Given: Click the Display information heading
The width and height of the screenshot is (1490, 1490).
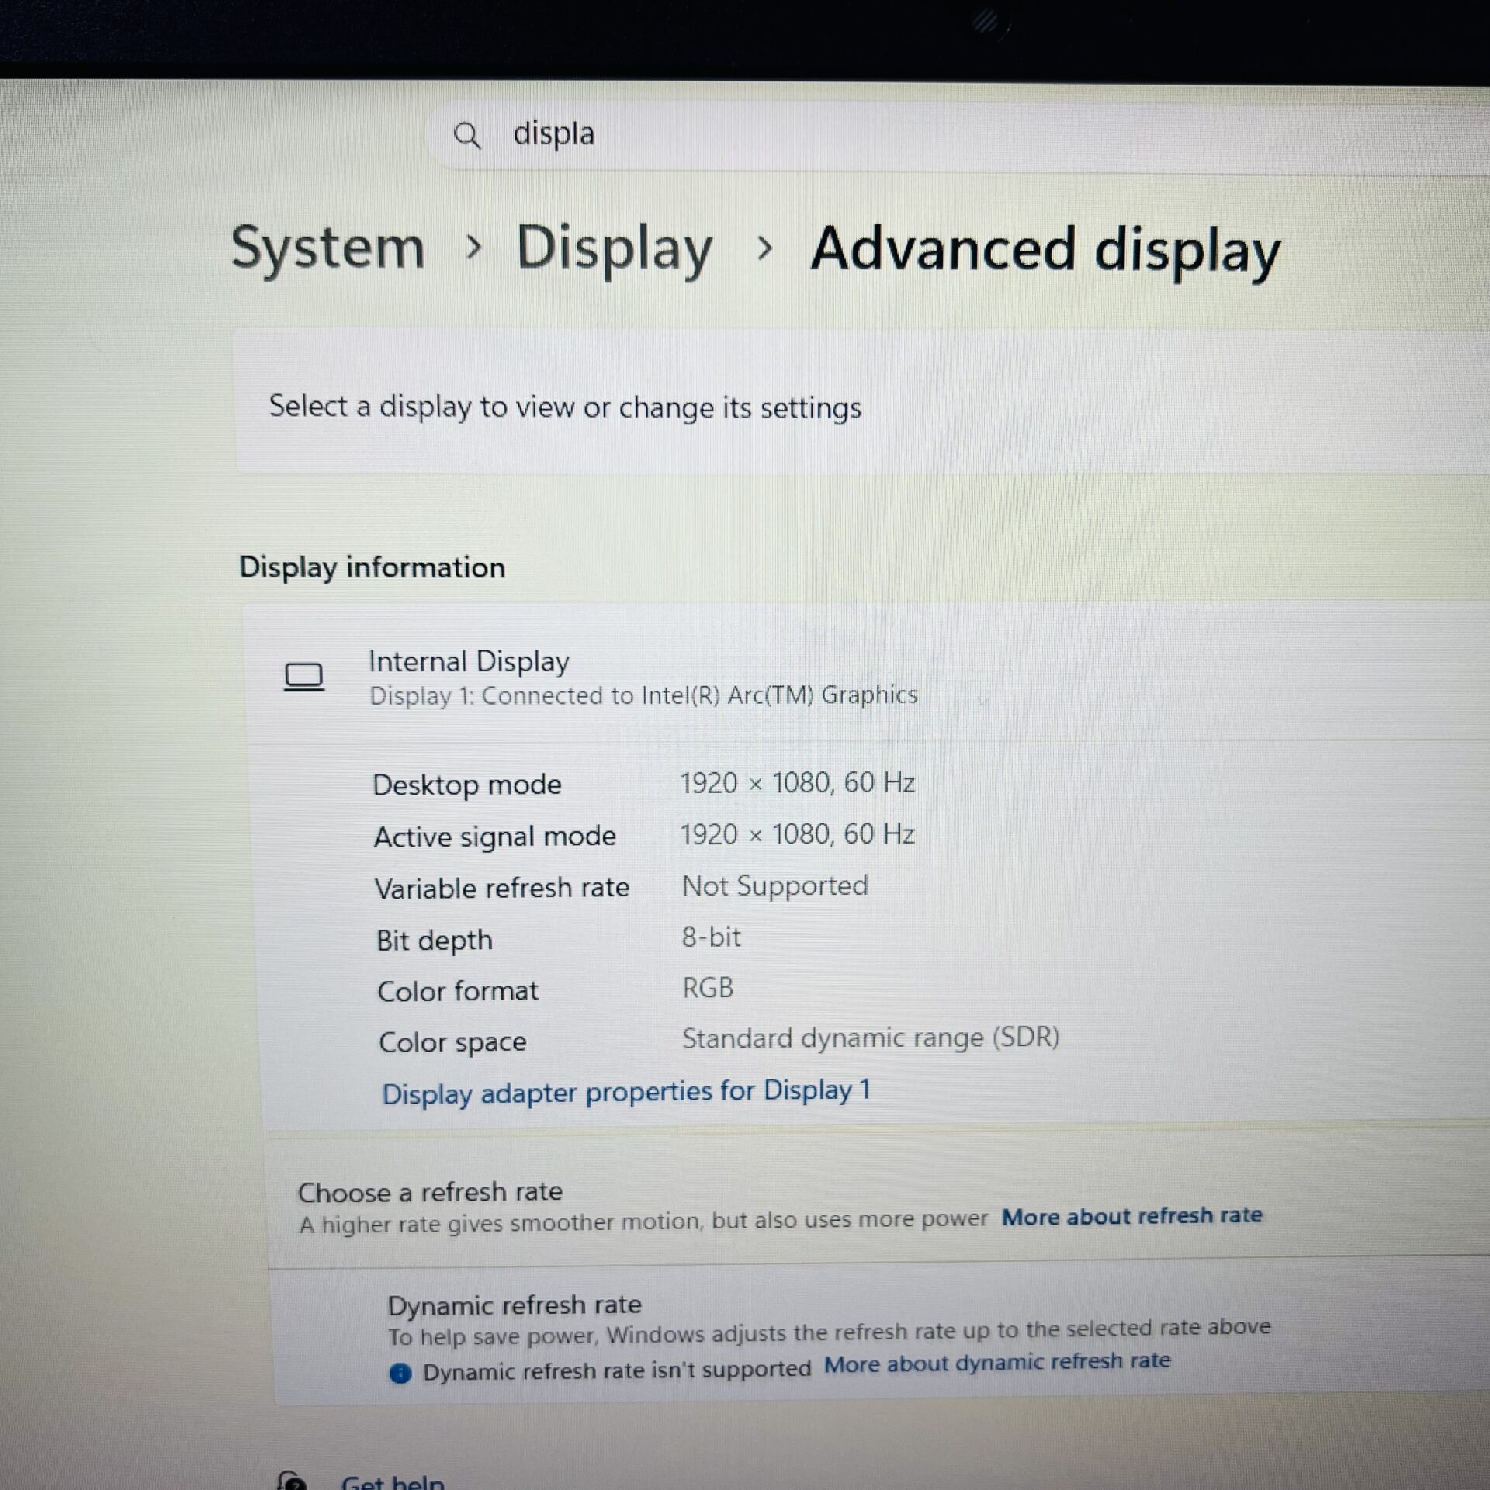Looking at the screenshot, I should coord(372,567).
